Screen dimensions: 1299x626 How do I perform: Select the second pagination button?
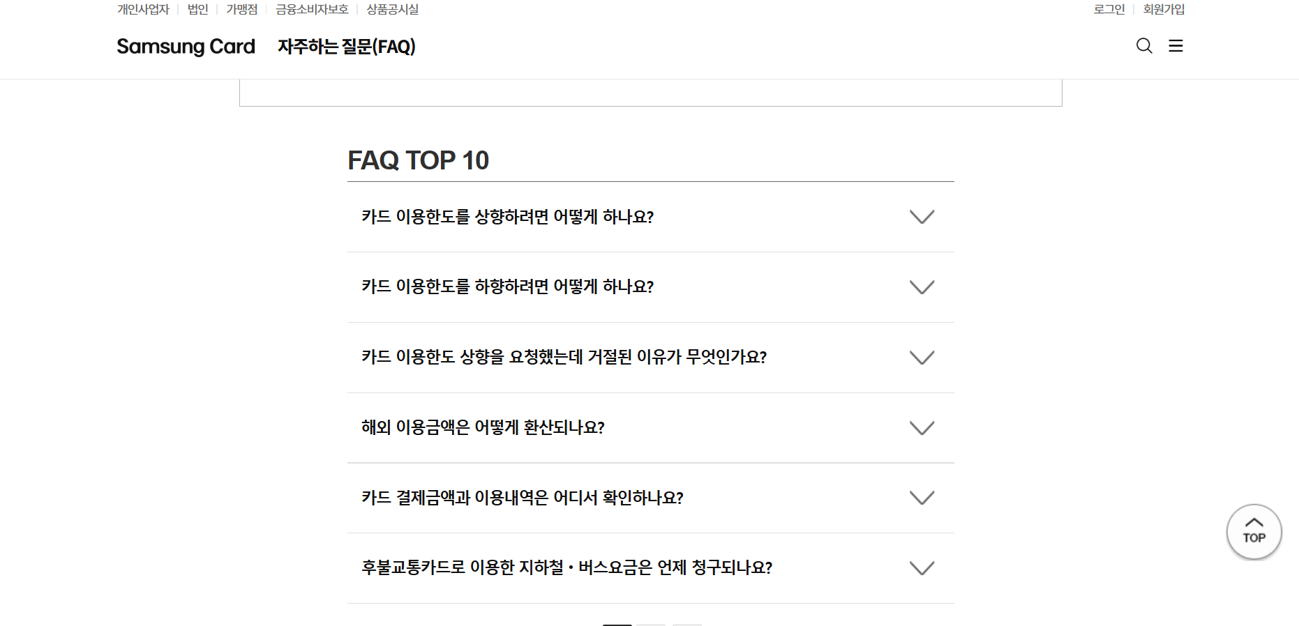click(651, 623)
